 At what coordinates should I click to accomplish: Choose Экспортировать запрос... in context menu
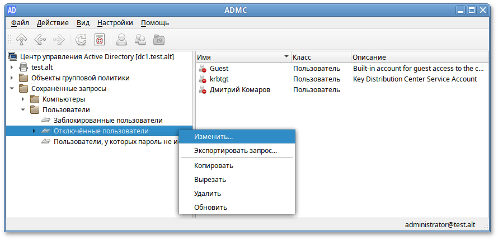pyautogui.click(x=237, y=151)
